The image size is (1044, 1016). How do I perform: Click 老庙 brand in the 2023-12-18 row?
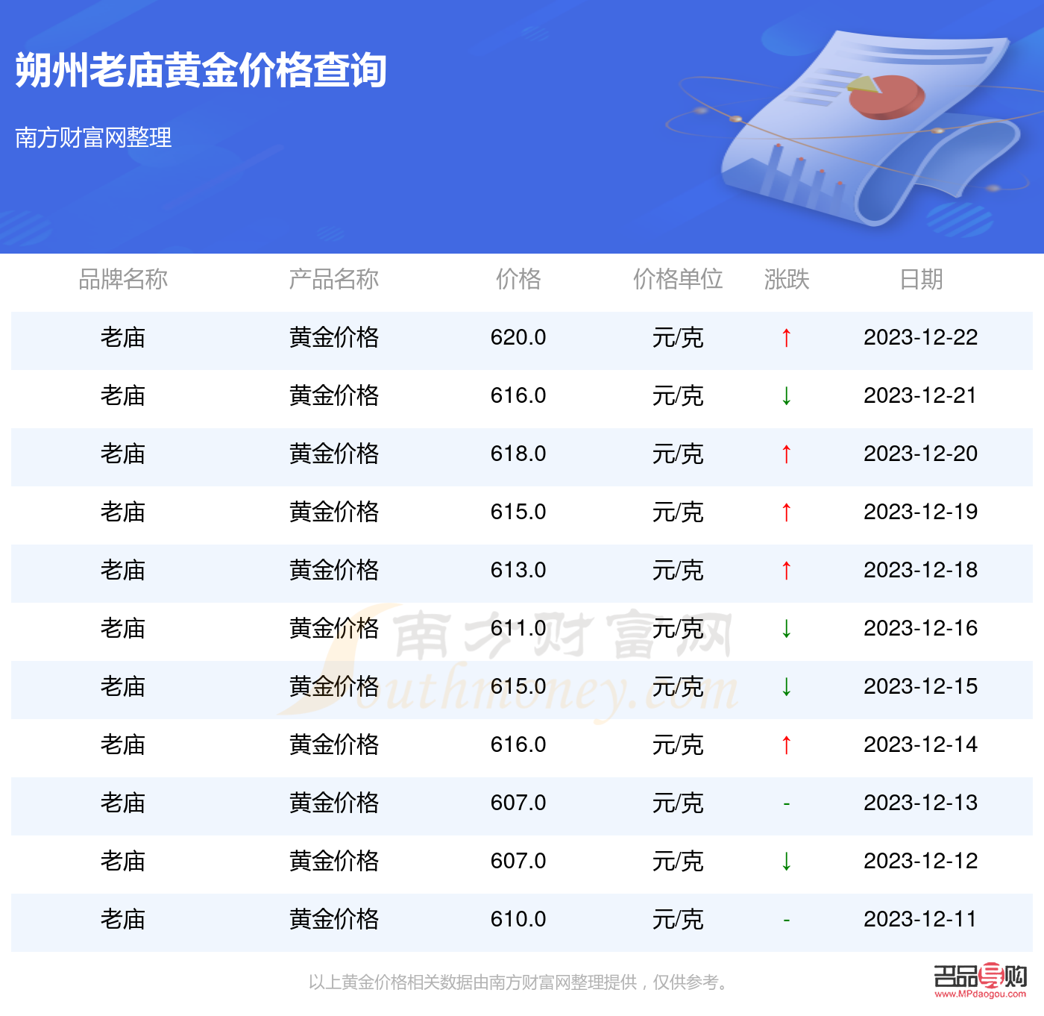point(123,570)
